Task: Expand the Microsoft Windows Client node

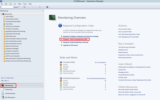Action: (x=2, y=41)
